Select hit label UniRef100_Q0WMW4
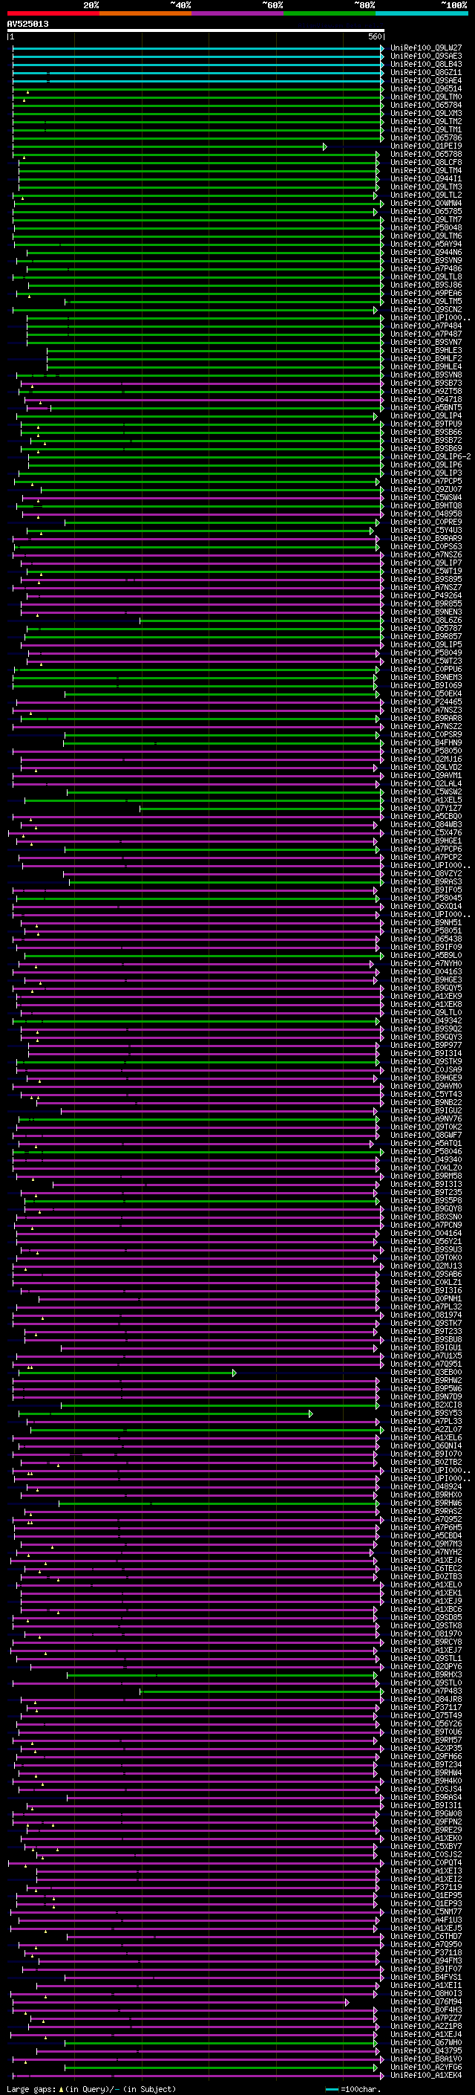This screenshot has width=475, height=2095. (x=426, y=204)
